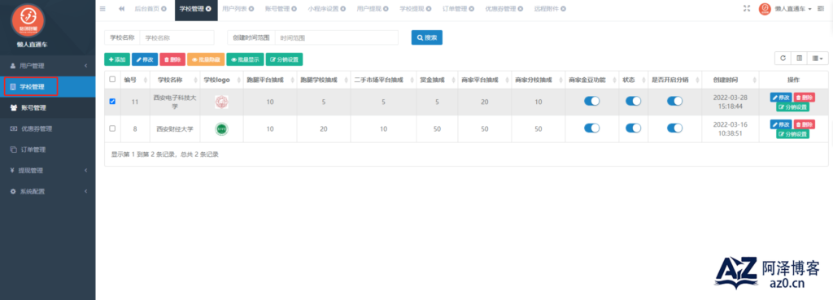
Task: Close the 学校提现 tab
Action: (429, 8)
